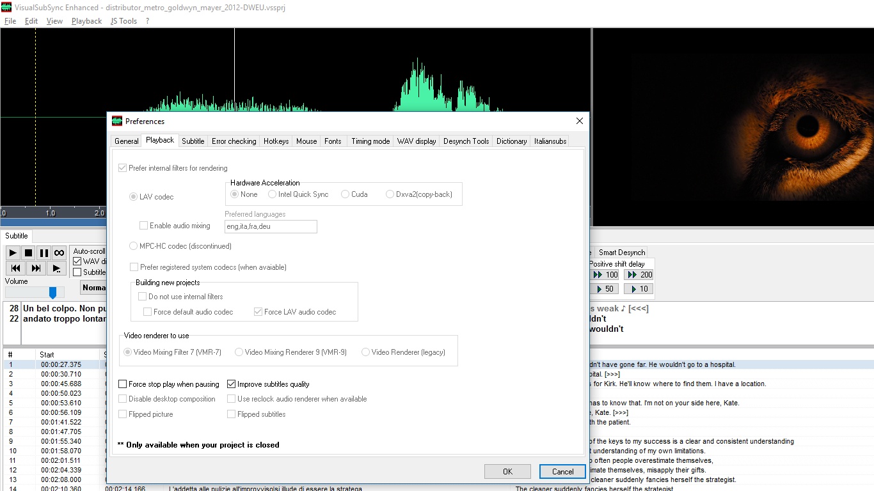This screenshot has width=874, height=491.
Task: Cancel the Preferences dialog
Action: click(562, 472)
